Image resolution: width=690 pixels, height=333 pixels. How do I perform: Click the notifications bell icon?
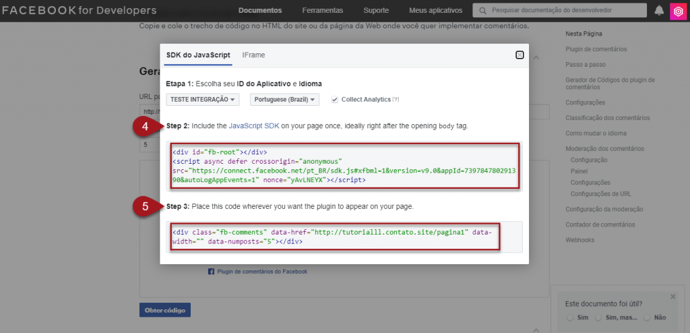pyautogui.click(x=659, y=11)
